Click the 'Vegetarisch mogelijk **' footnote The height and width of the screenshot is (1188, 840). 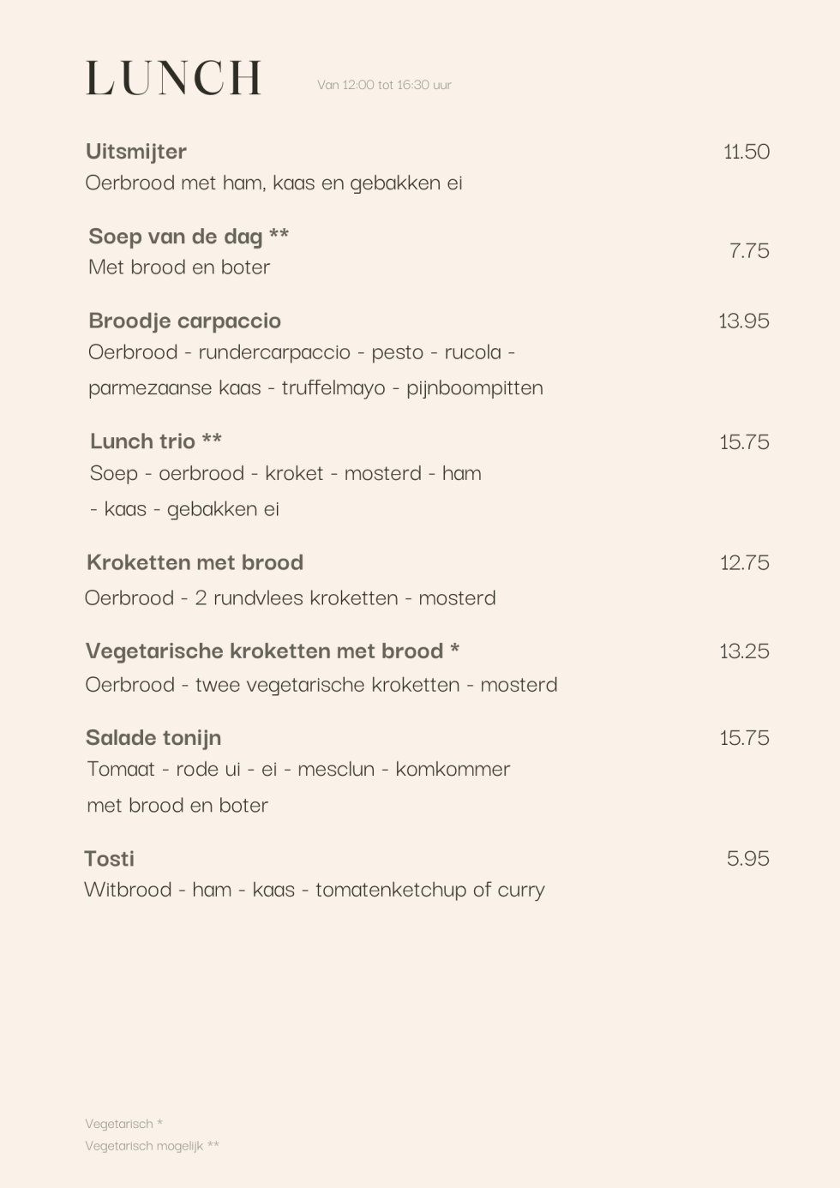point(152,1146)
